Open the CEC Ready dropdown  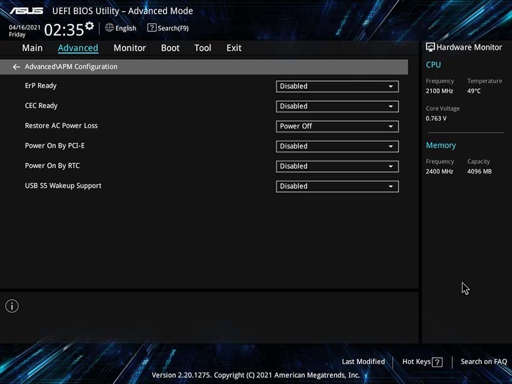coord(337,106)
